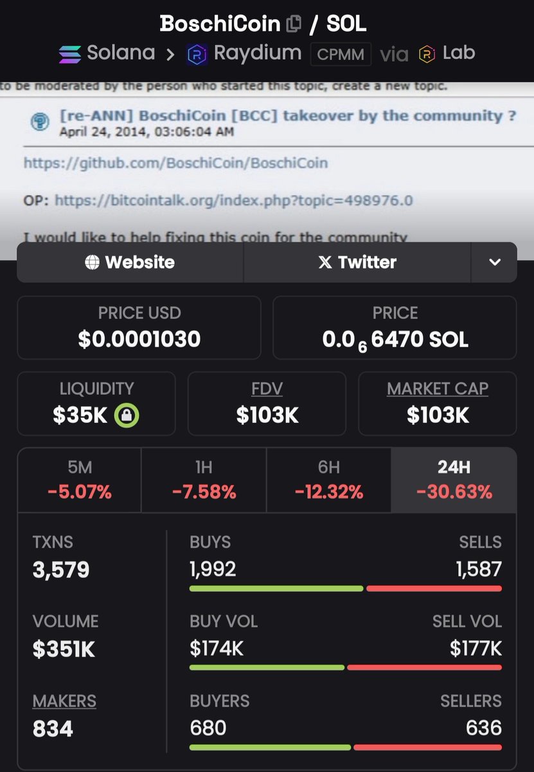Click the Solana chain logo
534x772 pixels.
pos(69,54)
